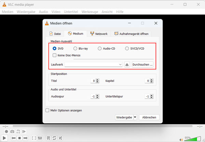205x142 pixels.
Task: Enable Keine Disc-Menüs checkbox
Action: click(54, 55)
